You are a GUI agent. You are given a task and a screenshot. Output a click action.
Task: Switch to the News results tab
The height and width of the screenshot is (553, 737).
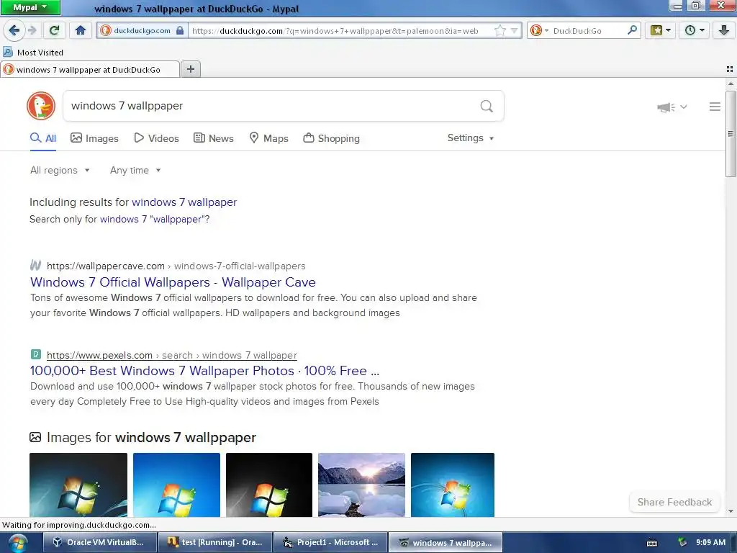(x=213, y=138)
